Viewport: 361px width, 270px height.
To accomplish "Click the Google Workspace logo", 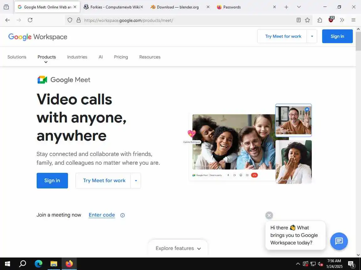I will 38,37.
